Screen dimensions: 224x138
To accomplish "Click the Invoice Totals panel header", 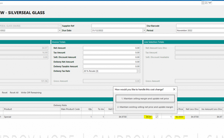I will 97,42.
